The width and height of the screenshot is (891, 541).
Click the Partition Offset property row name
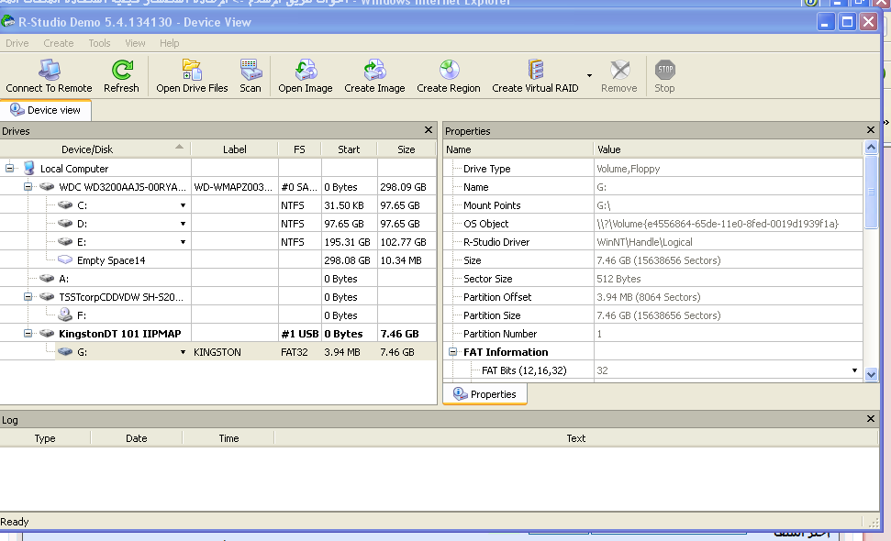coord(497,297)
